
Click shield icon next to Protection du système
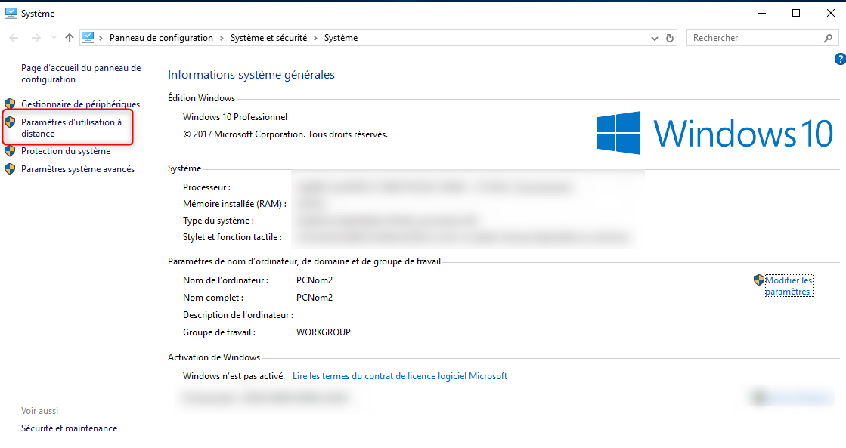pos(10,151)
